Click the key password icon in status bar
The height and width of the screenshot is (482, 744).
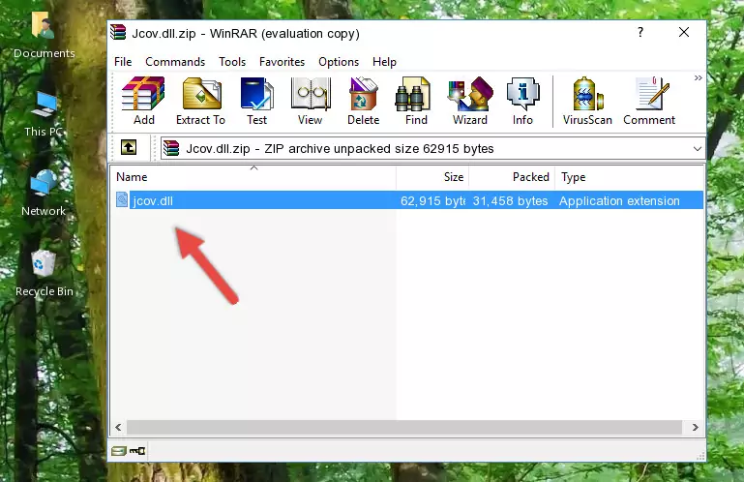(x=137, y=451)
